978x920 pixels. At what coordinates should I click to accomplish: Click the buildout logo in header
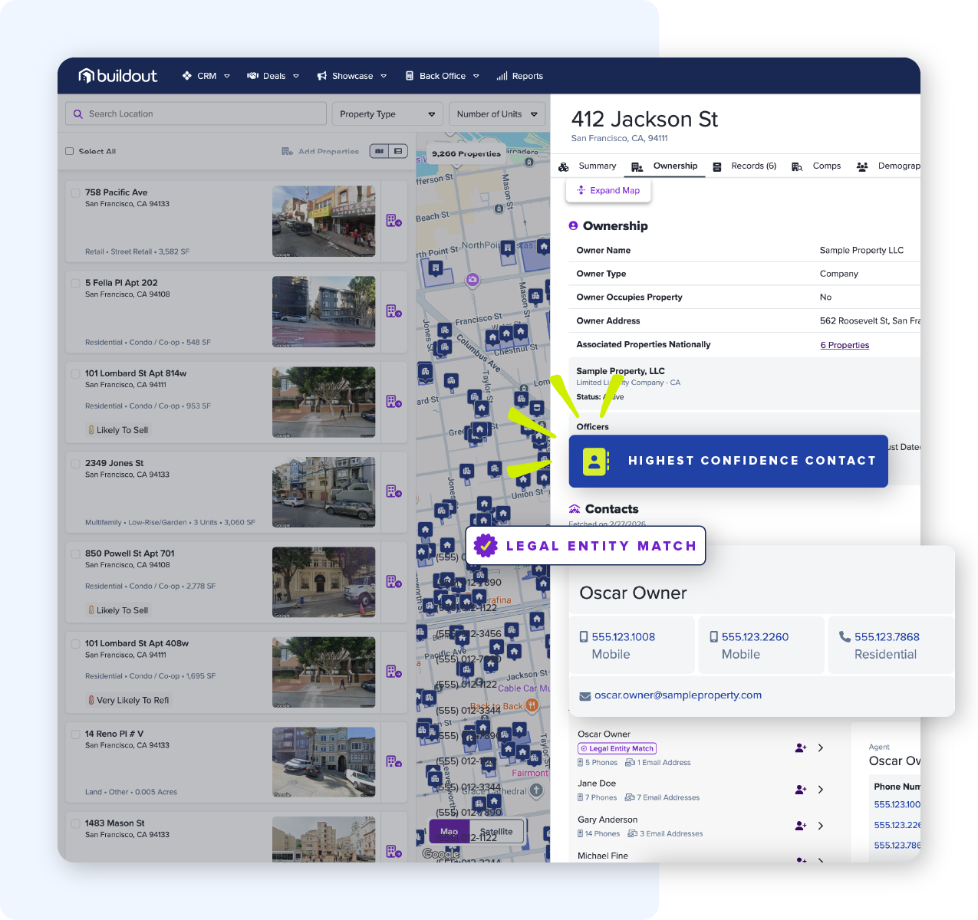(x=118, y=76)
